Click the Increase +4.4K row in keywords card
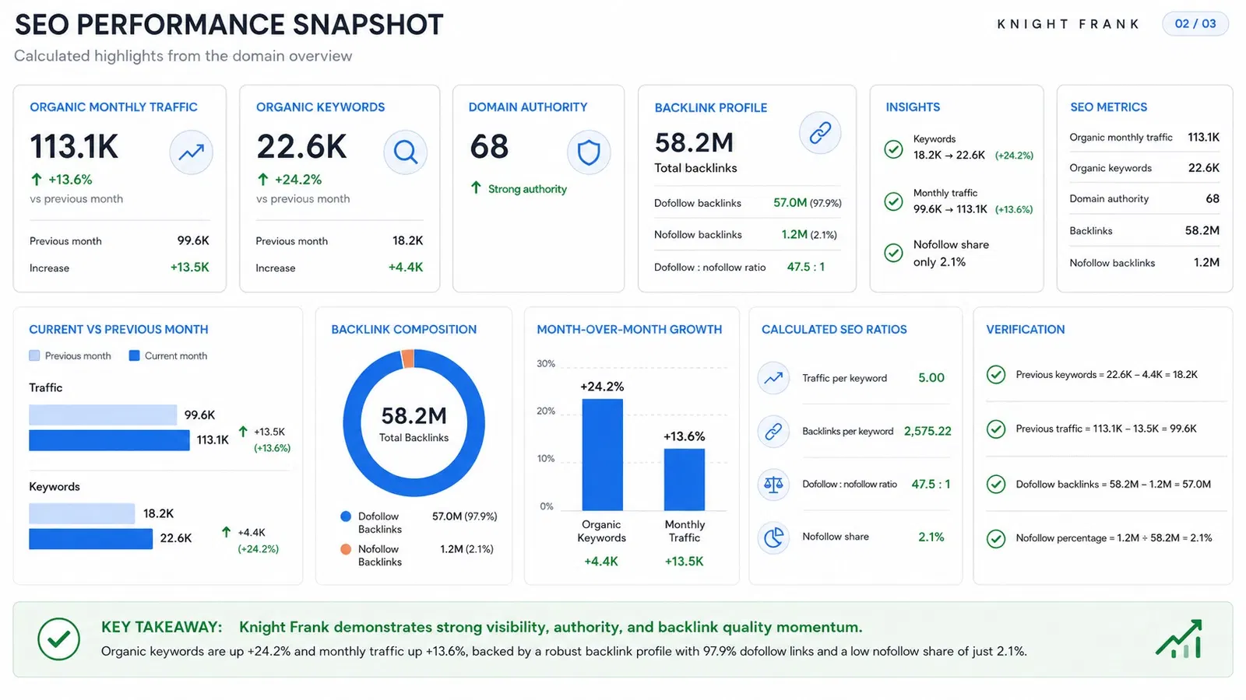The width and height of the screenshot is (1246, 700). pyautogui.click(x=340, y=268)
